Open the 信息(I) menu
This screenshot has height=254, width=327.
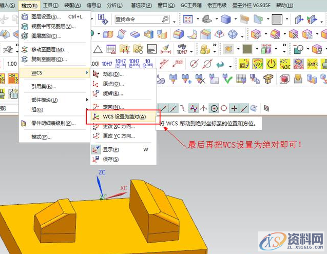(x=94, y=6)
